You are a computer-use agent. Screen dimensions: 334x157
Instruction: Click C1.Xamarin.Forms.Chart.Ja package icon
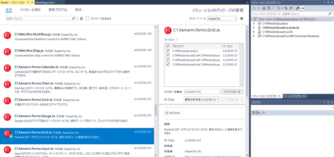click(x=7, y=85)
